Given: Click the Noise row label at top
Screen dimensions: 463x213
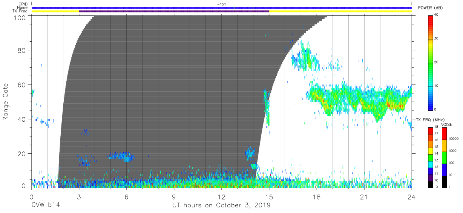Looking at the screenshot, I should 23,8.
